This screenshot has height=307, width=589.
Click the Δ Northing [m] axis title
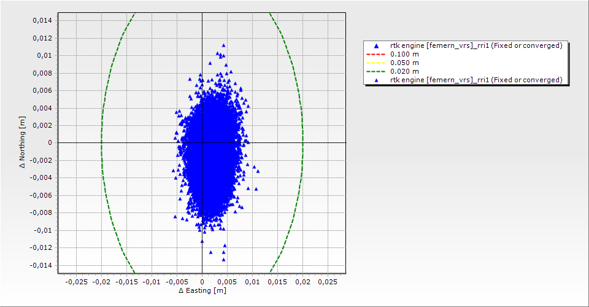[23, 142]
